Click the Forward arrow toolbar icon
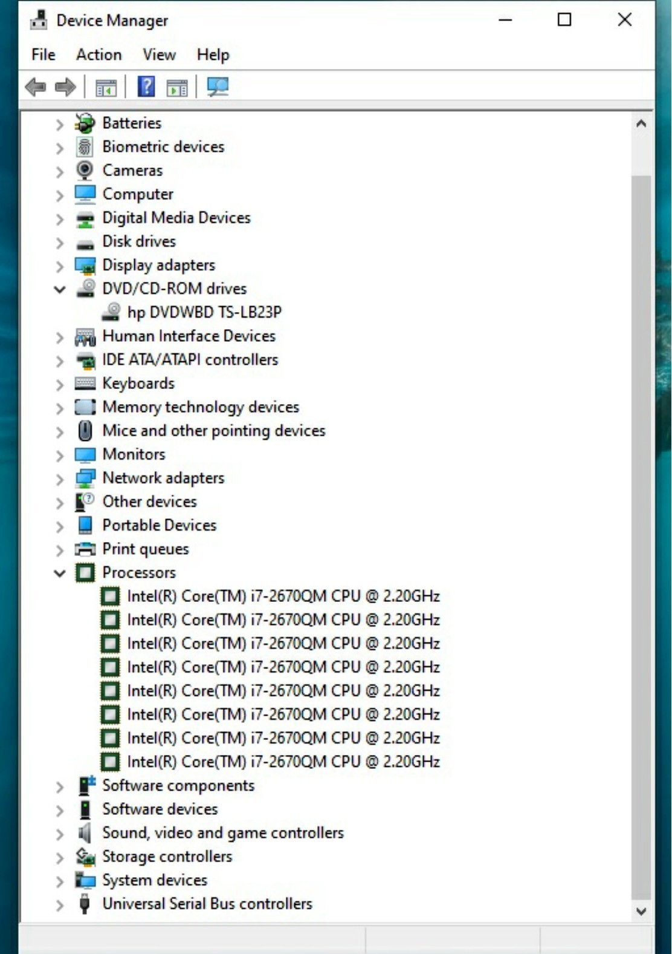Viewport: 672px width, 954px height. [x=65, y=87]
